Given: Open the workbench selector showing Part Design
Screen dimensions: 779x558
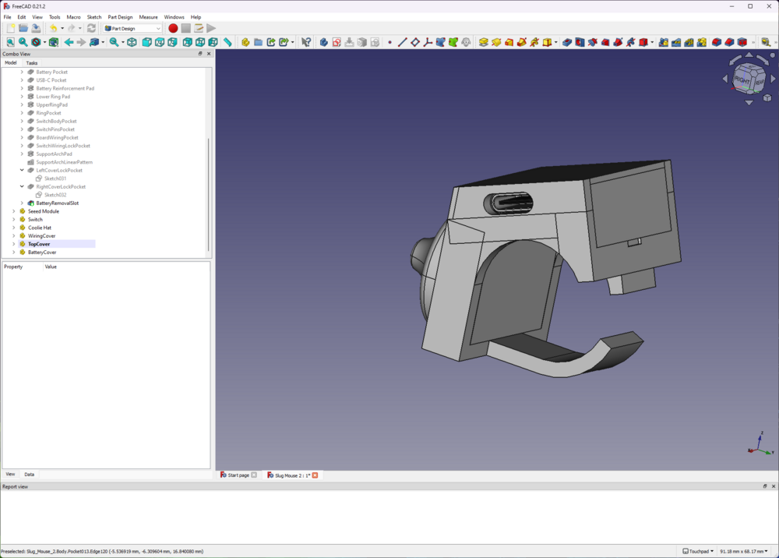Looking at the screenshot, I should click(x=133, y=28).
